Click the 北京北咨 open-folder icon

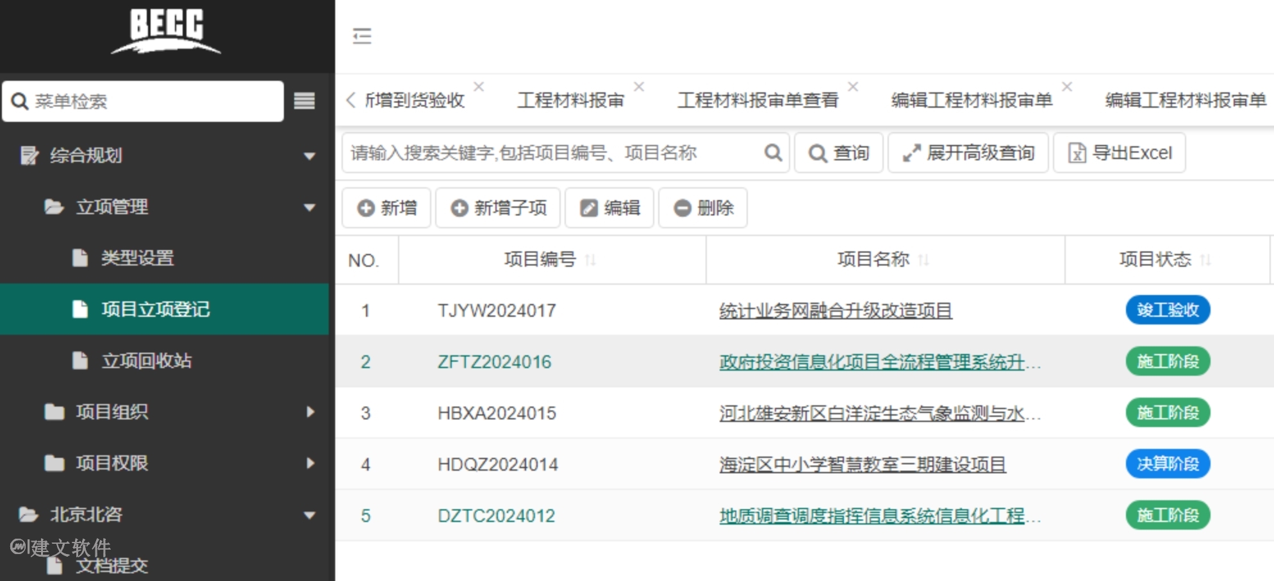click(28, 514)
